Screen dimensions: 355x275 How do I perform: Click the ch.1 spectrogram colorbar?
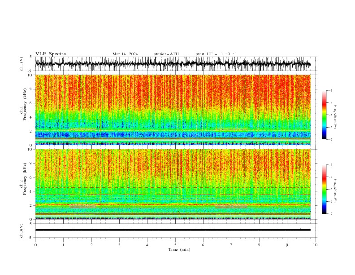point(324,115)
